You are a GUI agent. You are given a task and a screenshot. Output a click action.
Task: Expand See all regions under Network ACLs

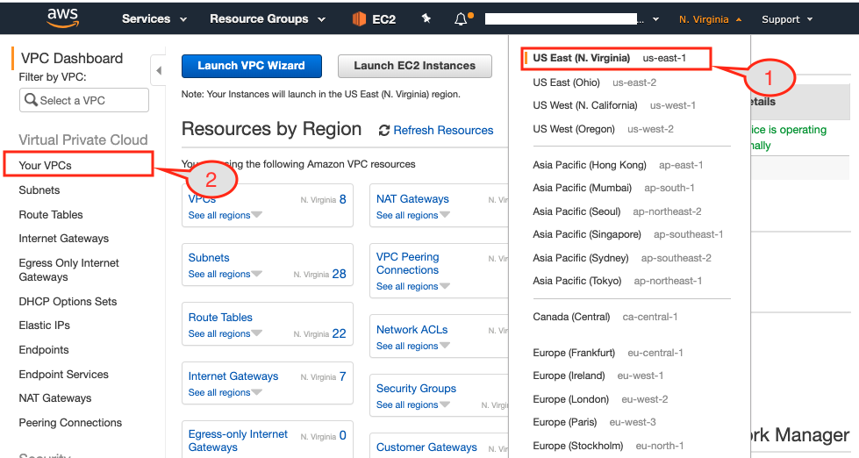[x=413, y=346]
